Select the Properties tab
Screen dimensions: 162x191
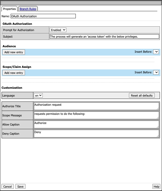(9, 9)
